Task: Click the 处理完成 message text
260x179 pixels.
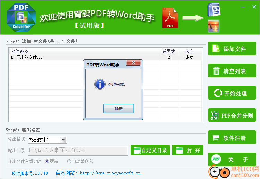Action: (x=117, y=84)
